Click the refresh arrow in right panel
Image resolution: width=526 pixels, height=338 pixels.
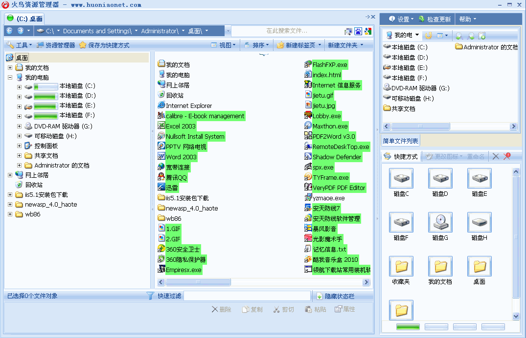pyautogui.click(x=428, y=36)
